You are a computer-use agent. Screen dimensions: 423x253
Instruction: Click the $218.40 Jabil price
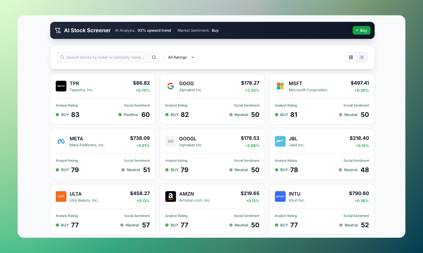coord(359,138)
